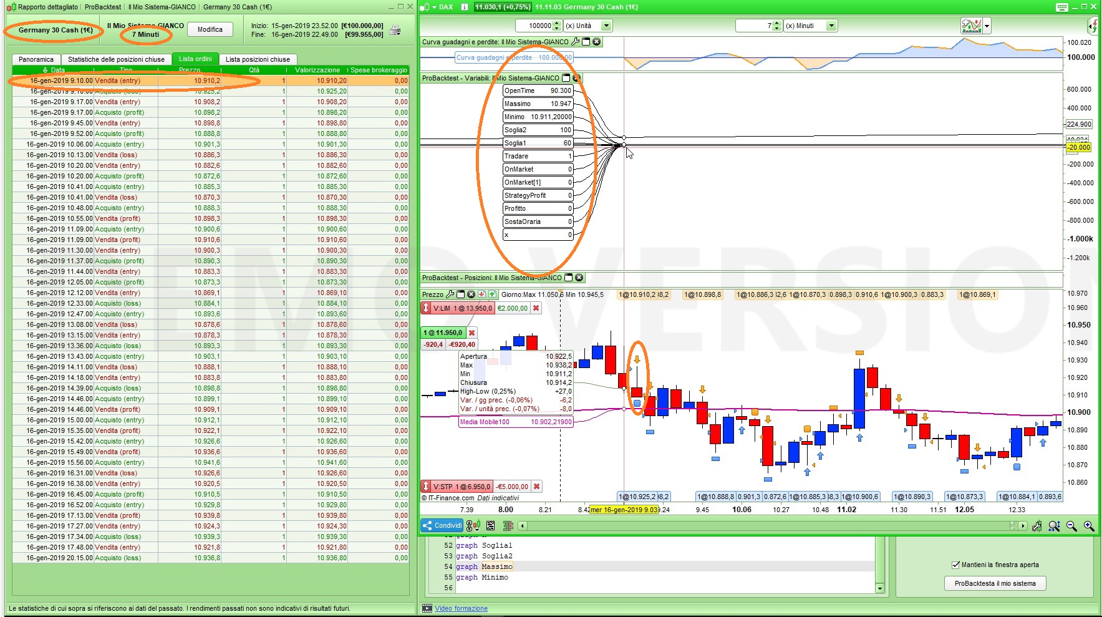Sort order list by Data column
Viewport: 1102px width, 617px height.
click(x=53, y=70)
